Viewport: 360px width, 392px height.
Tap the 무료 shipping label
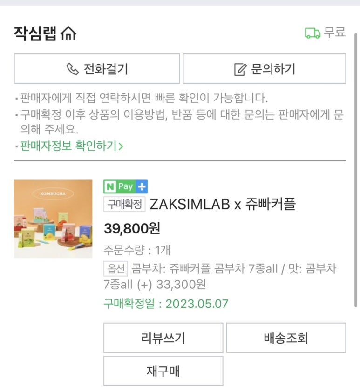(x=335, y=33)
